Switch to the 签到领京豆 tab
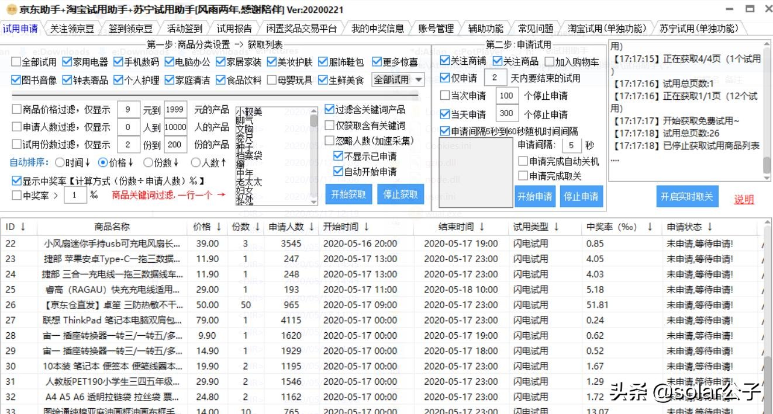The width and height of the screenshot is (773, 414). 130,28
